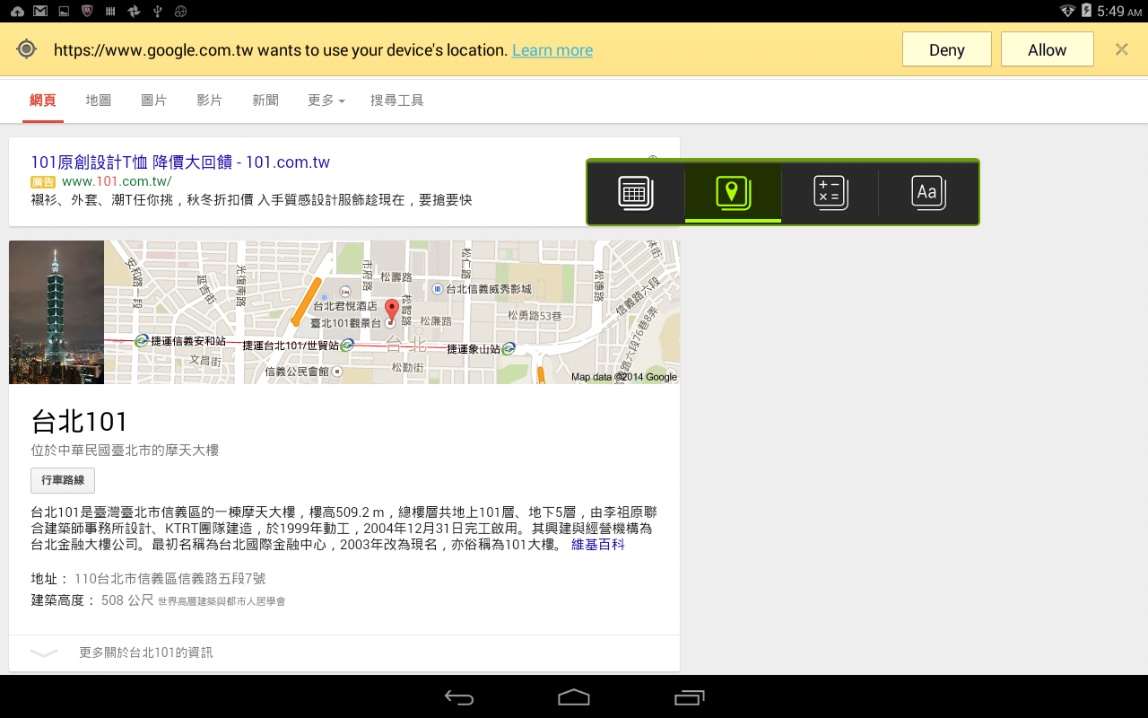
Task: Select the map pin tool in the floating toolbar
Action: 733,193
